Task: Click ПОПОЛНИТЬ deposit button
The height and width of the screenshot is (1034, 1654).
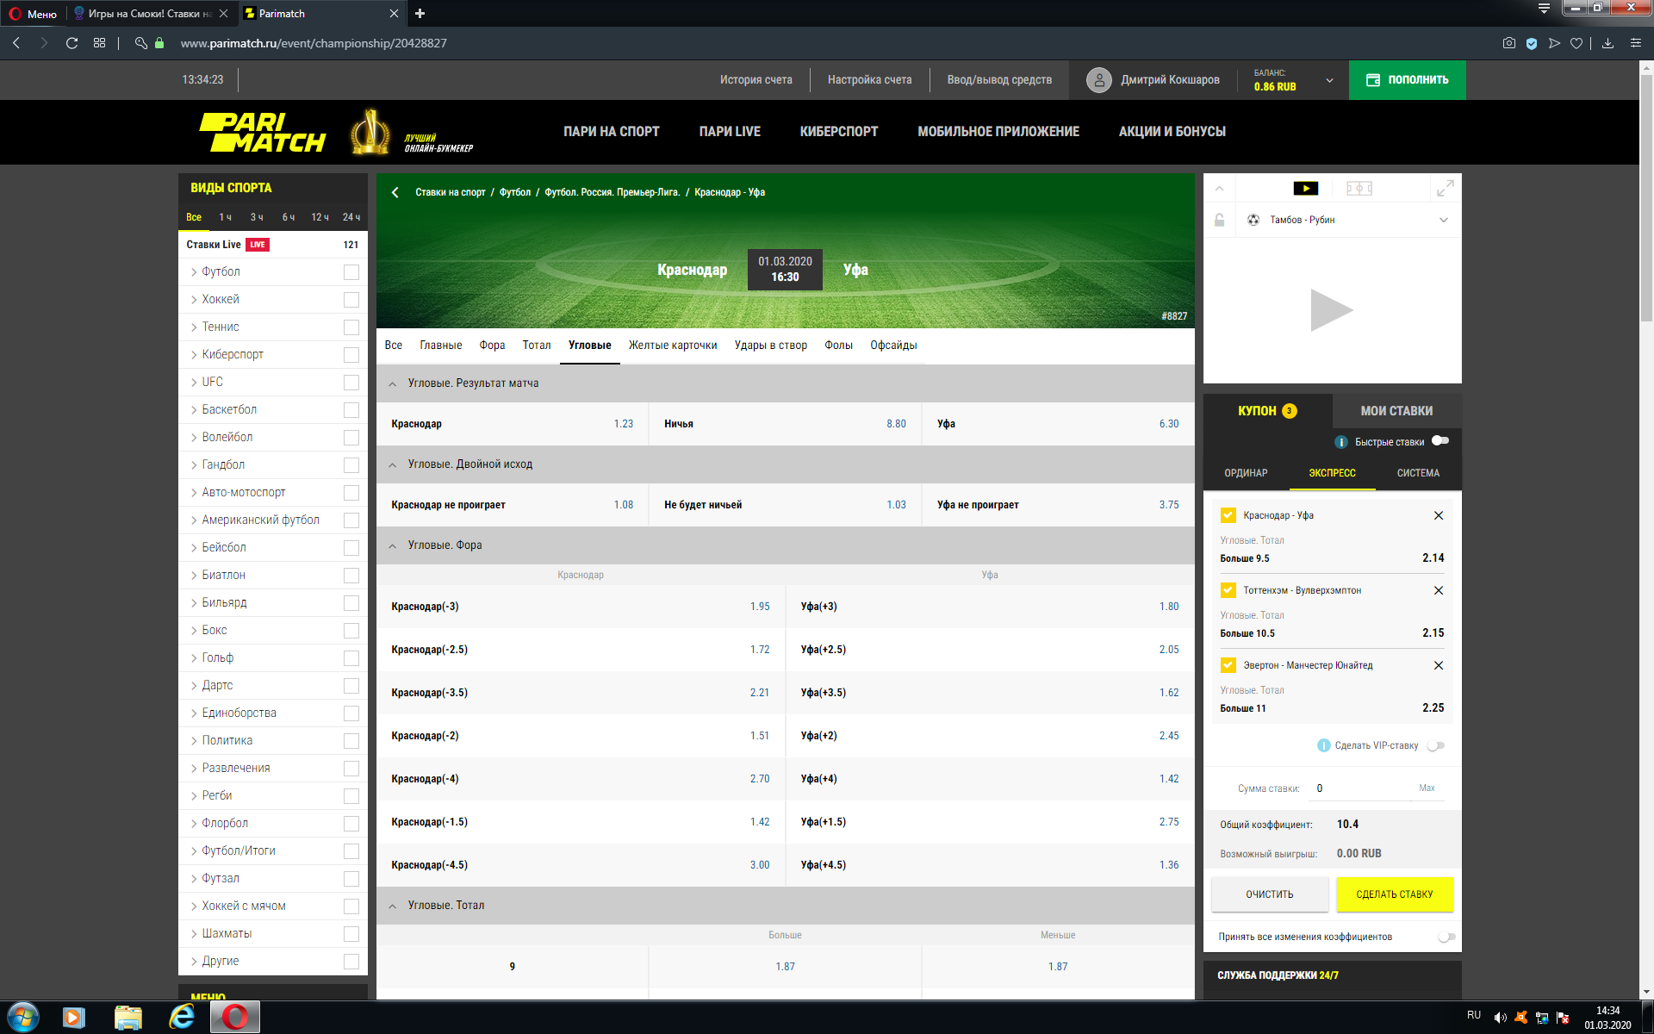Action: pyautogui.click(x=1407, y=80)
